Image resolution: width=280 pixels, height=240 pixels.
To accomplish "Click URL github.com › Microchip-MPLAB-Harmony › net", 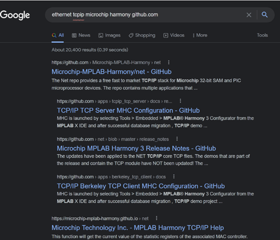I will pyautogui.click(x=106, y=63).
